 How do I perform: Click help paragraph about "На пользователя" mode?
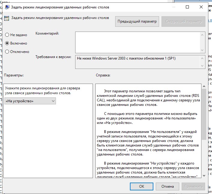pyautogui.click(x=148, y=143)
